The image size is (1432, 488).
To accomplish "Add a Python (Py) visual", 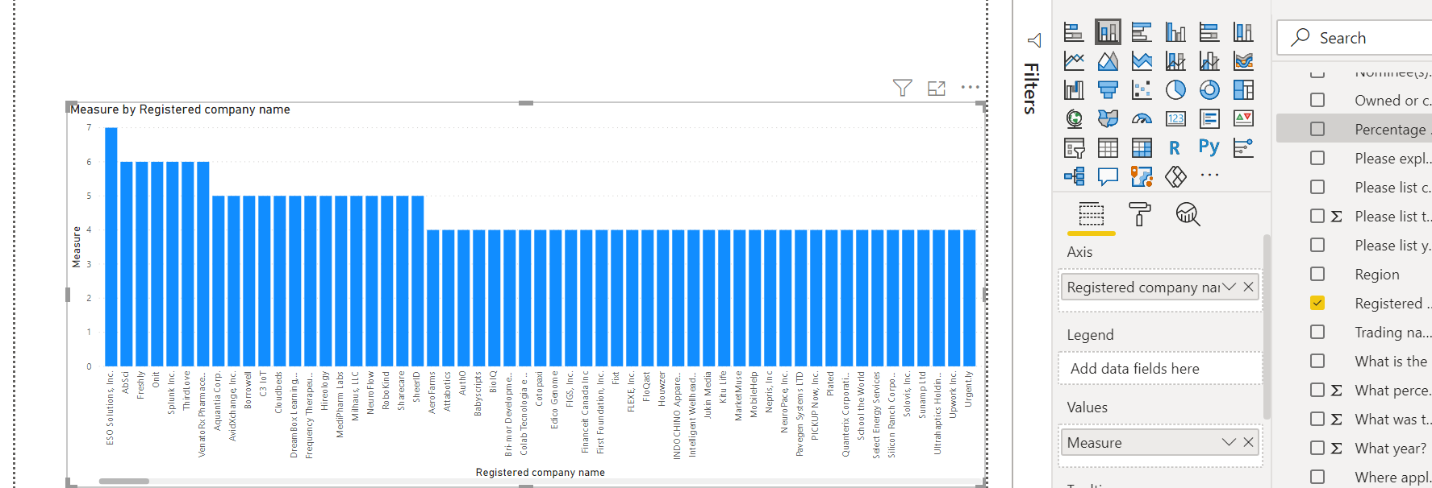I will [1209, 147].
